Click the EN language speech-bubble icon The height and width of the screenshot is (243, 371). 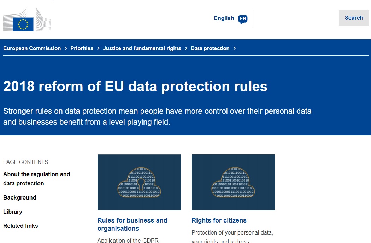point(243,19)
